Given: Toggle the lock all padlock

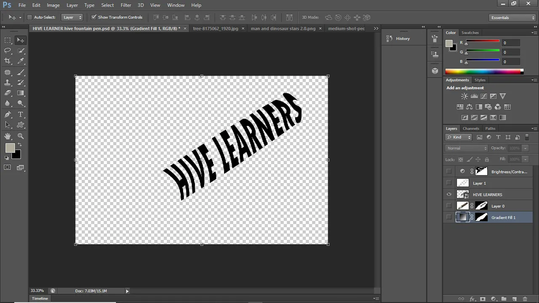Looking at the screenshot, I should [487, 159].
